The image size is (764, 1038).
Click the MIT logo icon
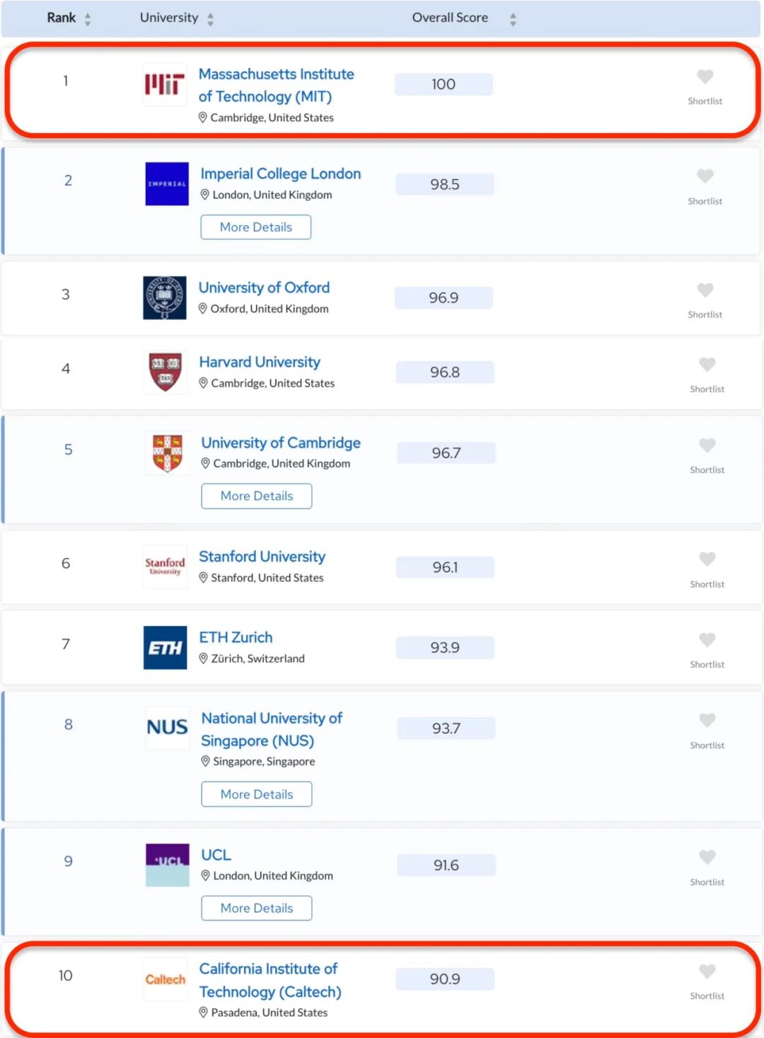coord(164,85)
